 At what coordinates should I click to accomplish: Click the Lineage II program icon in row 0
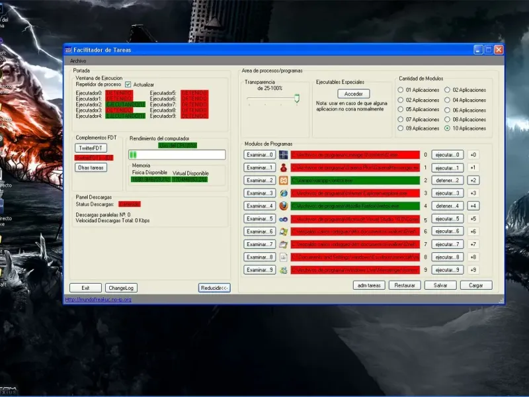coord(284,155)
